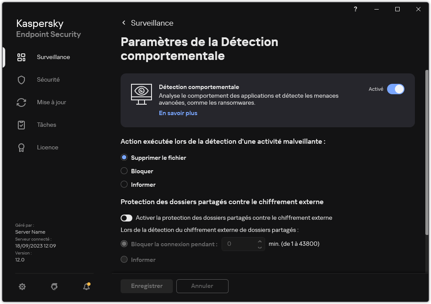Viewport: 431px width, 304px height.
Task: Collapse back to Surveillance via the chevron
Action: 124,23
